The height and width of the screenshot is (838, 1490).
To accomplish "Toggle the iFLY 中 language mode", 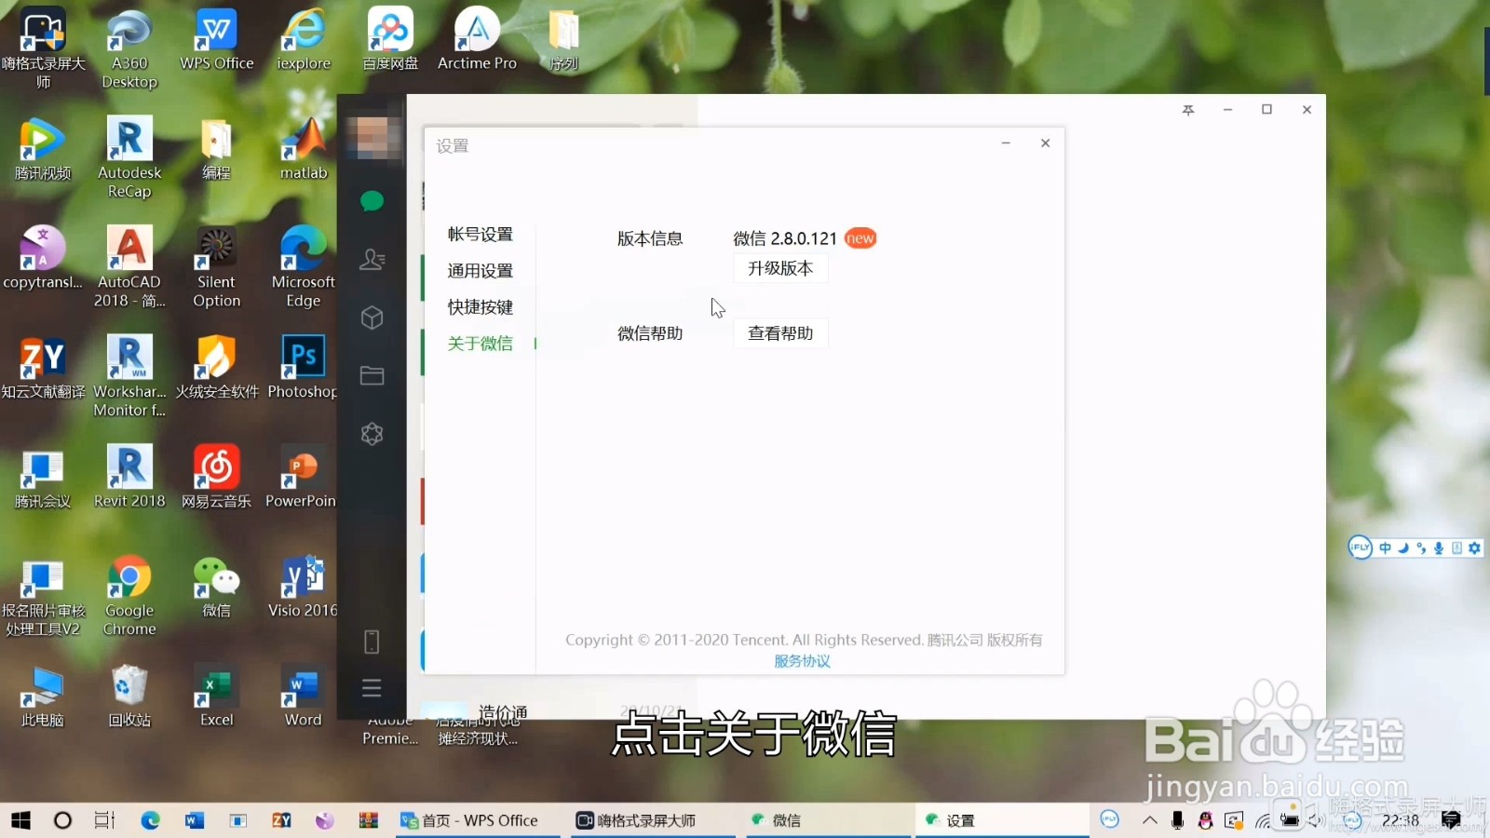I will click(x=1386, y=548).
